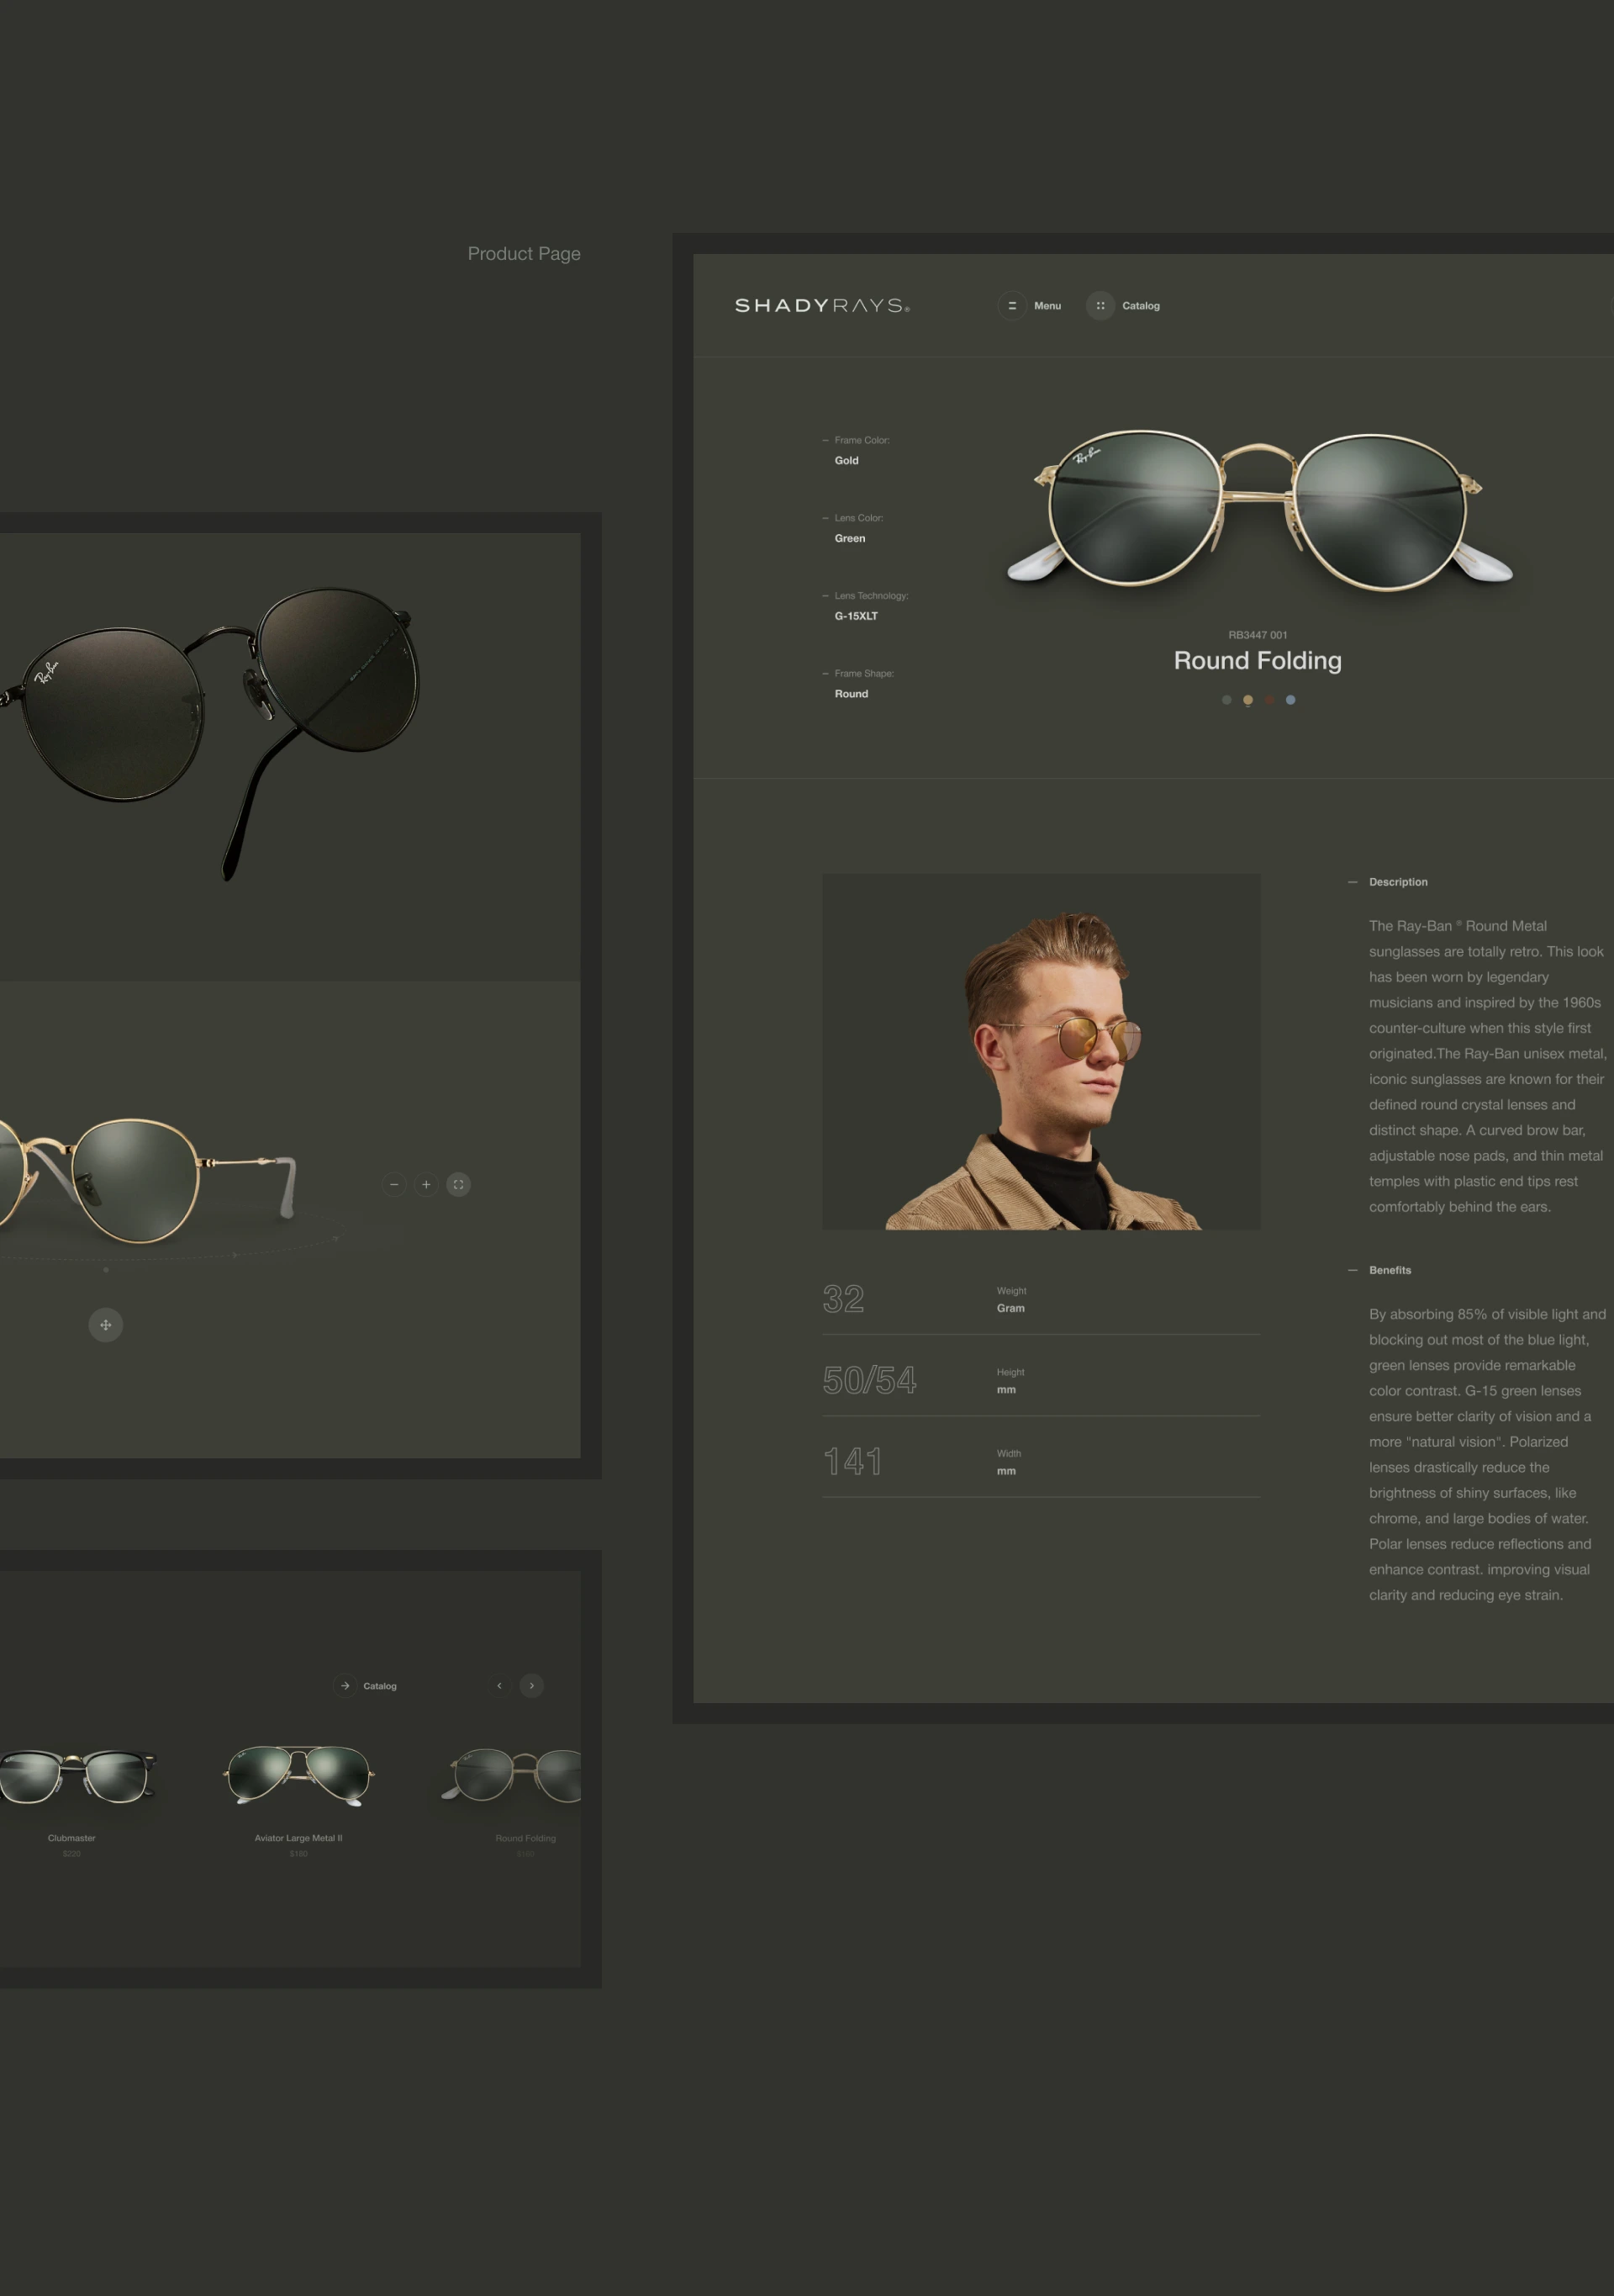
Task: Click the 'Product Page' caption
Action: [524, 254]
